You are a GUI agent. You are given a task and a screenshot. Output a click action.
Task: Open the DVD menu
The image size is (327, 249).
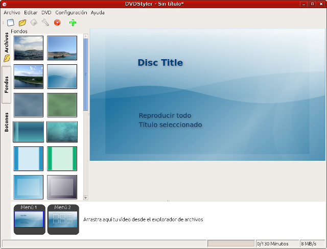click(x=46, y=12)
